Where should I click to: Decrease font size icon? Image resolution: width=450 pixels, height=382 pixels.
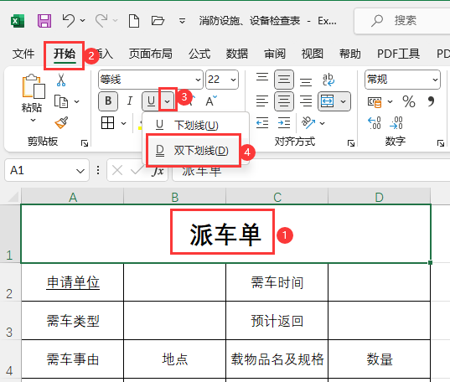tap(211, 101)
